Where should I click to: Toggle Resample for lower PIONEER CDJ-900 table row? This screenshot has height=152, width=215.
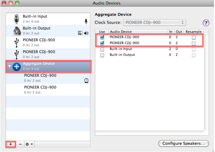coord(193,43)
